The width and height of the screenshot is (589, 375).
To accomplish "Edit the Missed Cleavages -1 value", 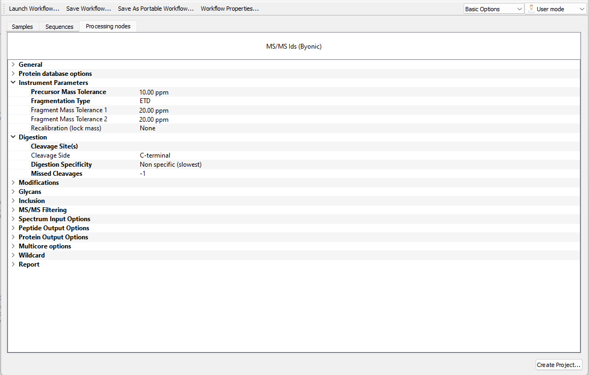I will point(142,174).
